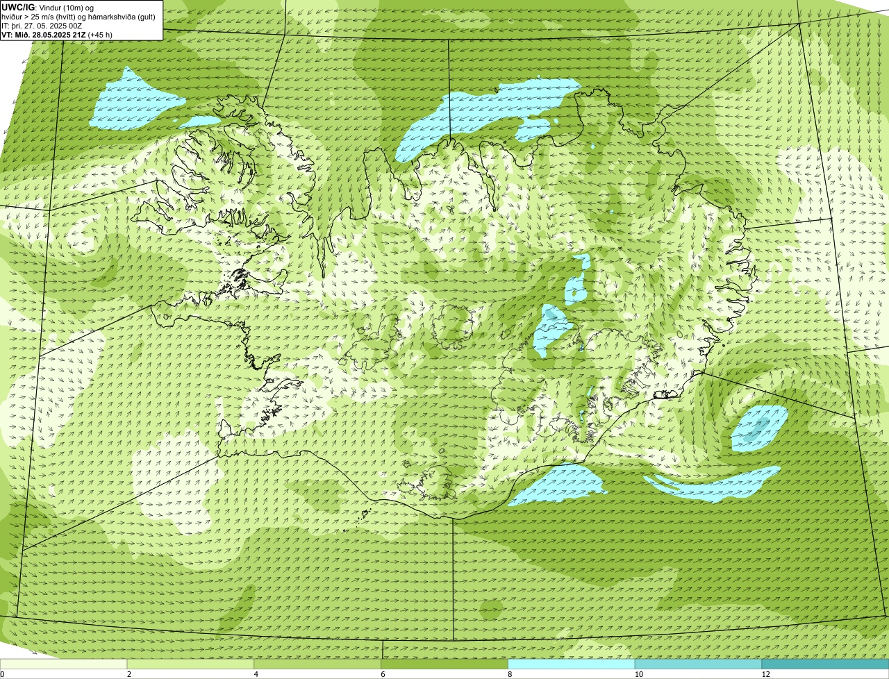Click the "4" label on the color scale
The height and width of the screenshot is (679, 889).
[x=256, y=674]
